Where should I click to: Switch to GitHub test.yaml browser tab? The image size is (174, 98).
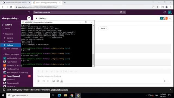pyautogui.click(x=16, y=2)
